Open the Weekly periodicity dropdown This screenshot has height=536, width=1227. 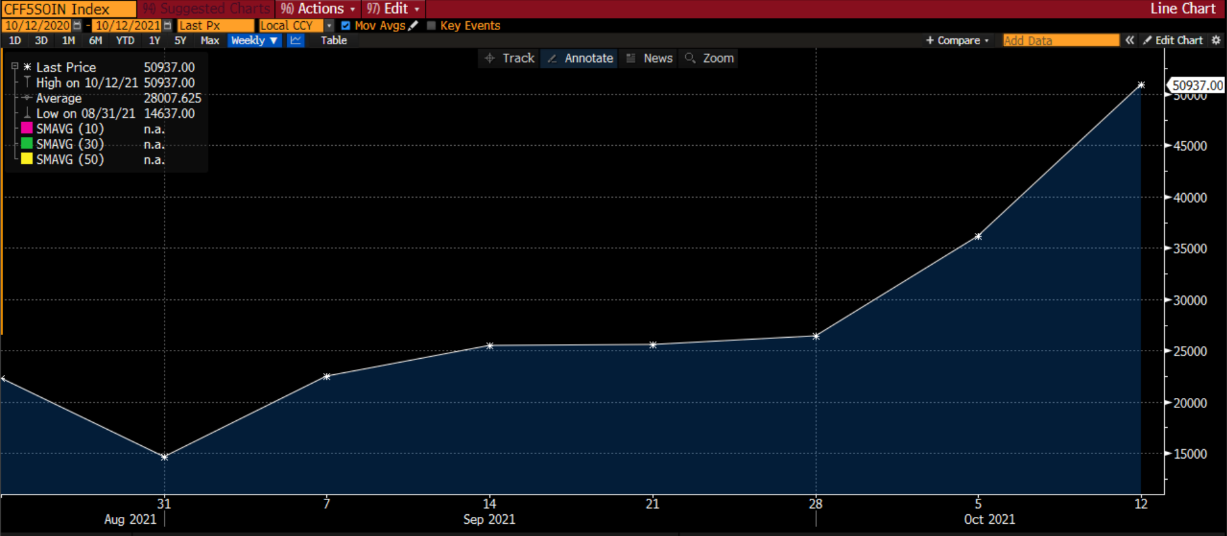[254, 40]
